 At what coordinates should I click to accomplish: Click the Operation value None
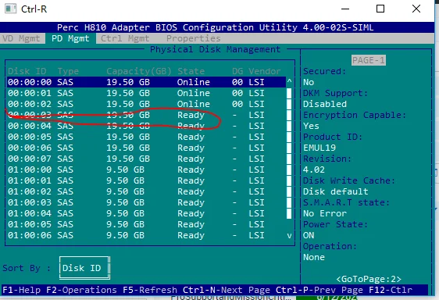(x=314, y=257)
